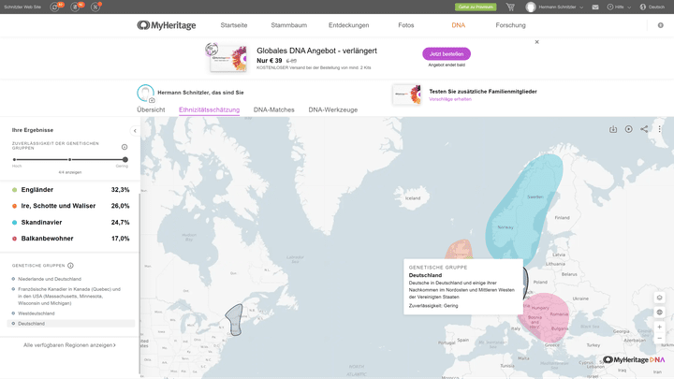Open the DNA matches notification icon
Screen dimensions: 674x379
tap(95, 7)
